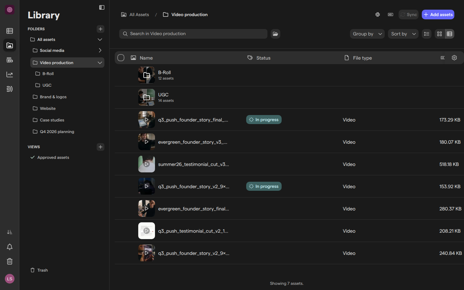
Task: Collapse the Library sidebar panel
Action: [x=102, y=7]
